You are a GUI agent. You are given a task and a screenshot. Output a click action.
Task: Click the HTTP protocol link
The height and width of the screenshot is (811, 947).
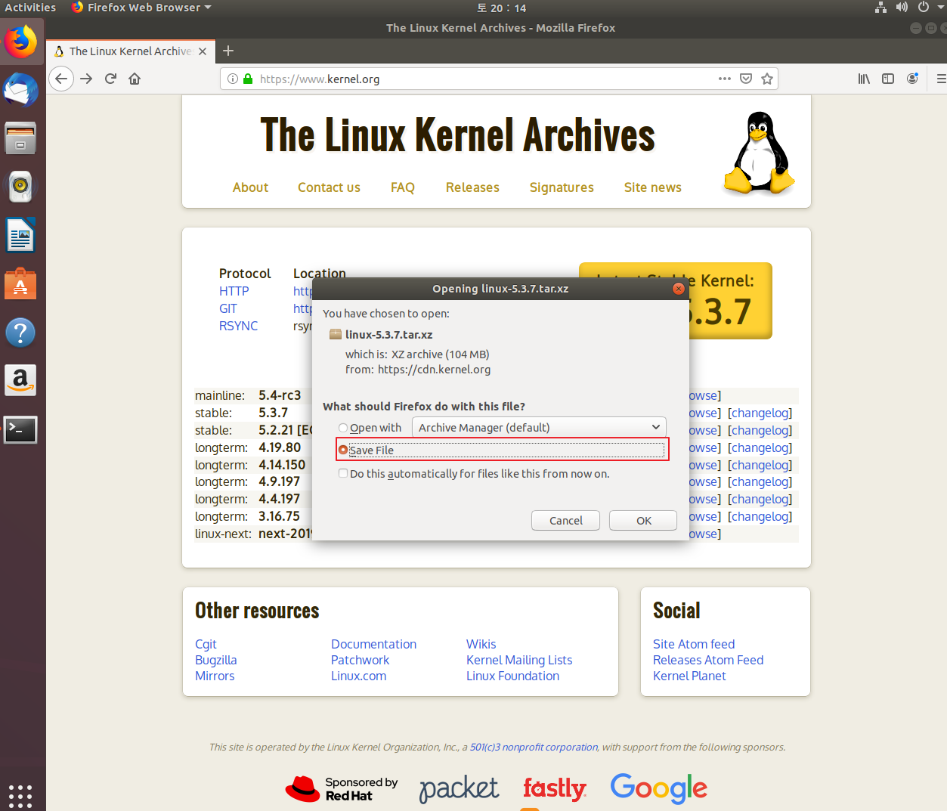point(234,291)
